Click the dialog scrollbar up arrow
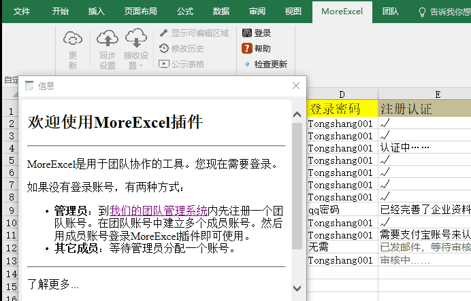471x301 pixels. click(297, 115)
